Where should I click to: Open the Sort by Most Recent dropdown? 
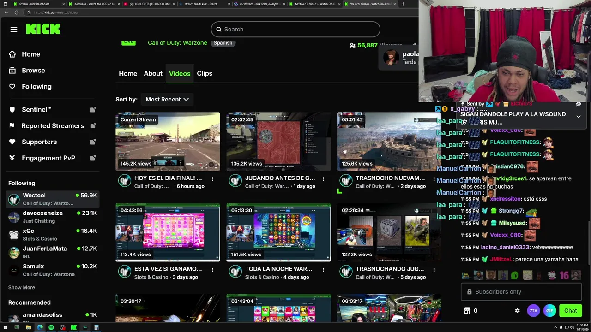[x=167, y=100]
